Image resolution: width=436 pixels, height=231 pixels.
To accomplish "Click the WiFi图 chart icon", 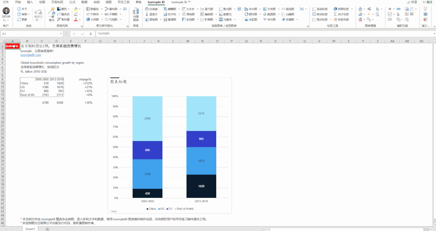I will (265, 19).
